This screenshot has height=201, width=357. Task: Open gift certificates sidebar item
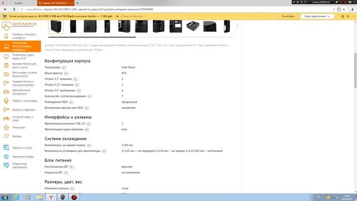point(21,165)
